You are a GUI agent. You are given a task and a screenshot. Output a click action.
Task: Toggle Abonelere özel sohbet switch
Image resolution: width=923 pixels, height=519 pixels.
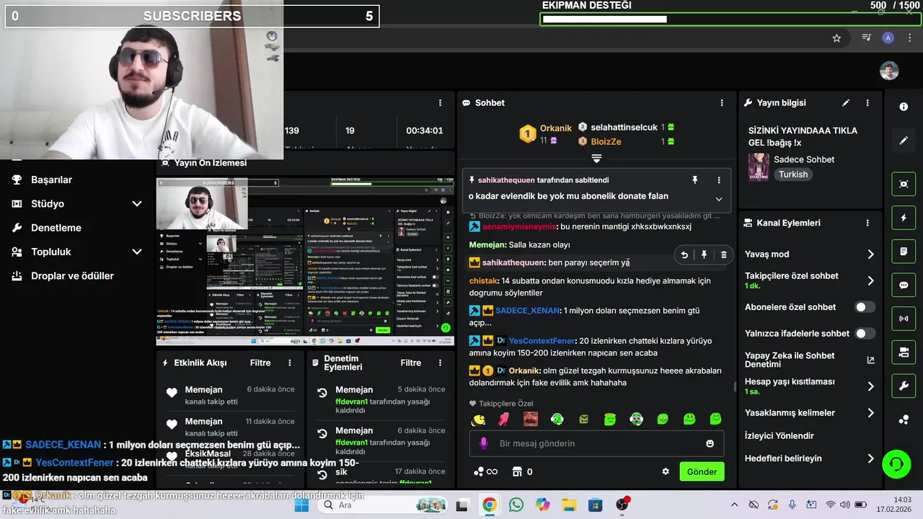click(865, 307)
